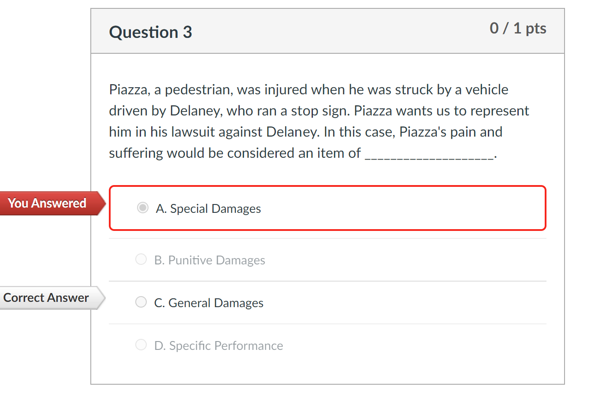
Task: Click the 'You Answered' flag label
Action: click(47, 203)
